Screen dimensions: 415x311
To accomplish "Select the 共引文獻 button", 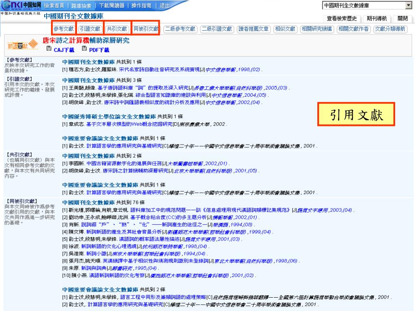I will 117,29.
